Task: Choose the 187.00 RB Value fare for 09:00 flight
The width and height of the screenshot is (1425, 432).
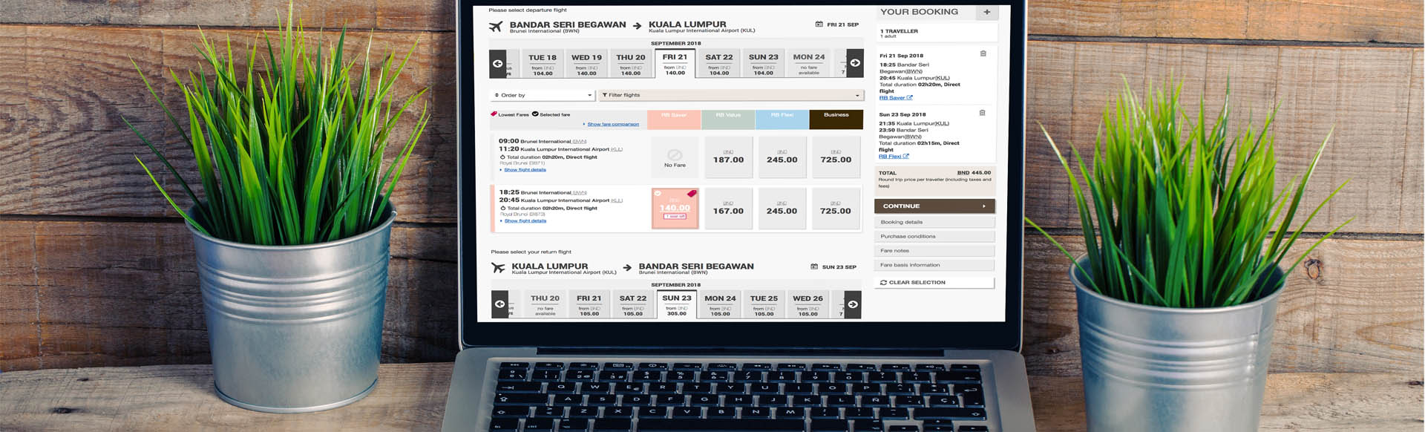Action: coord(728,157)
